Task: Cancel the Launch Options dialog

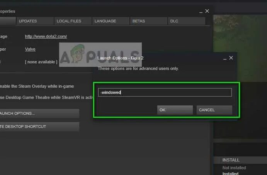Action: point(214,110)
